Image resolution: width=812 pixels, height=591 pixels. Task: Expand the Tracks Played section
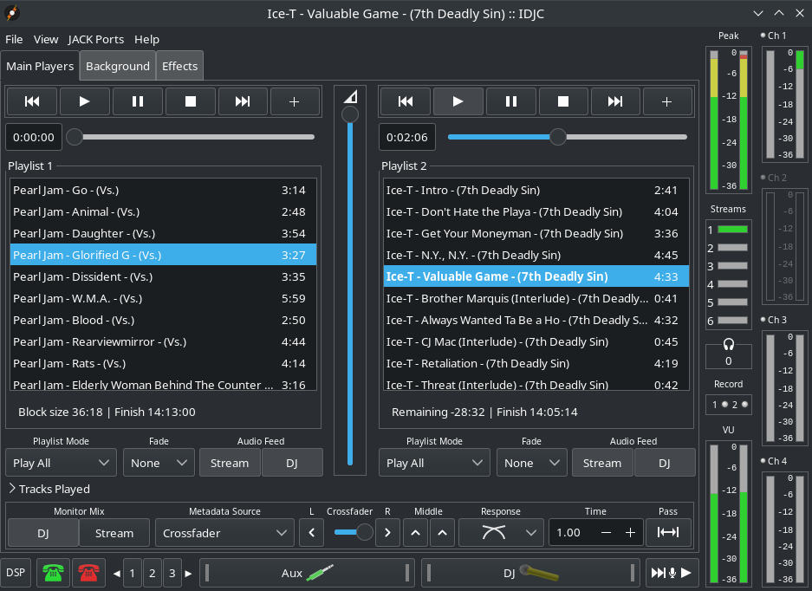(x=49, y=489)
